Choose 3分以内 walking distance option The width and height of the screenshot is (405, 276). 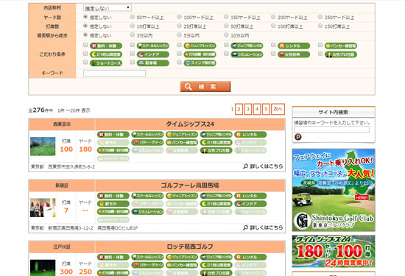(133, 35)
